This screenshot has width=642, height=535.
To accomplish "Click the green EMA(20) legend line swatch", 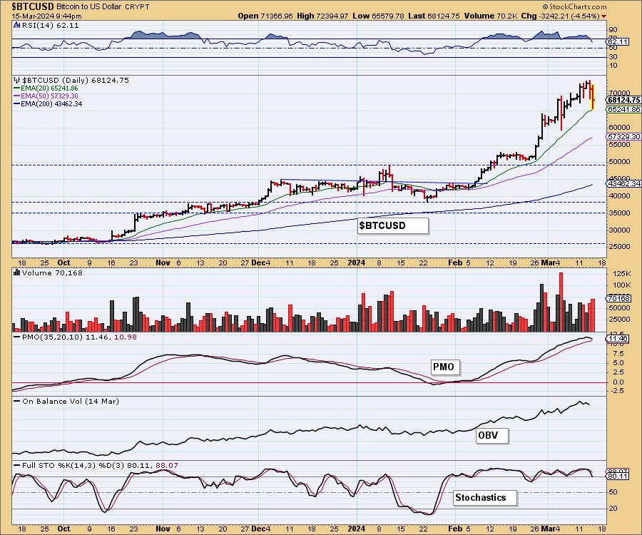I will pyautogui.click(x=17, y=88).
